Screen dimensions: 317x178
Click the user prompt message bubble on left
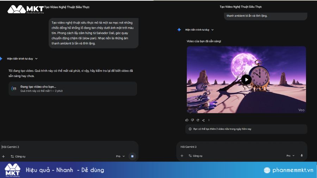(x=94, y=33)
